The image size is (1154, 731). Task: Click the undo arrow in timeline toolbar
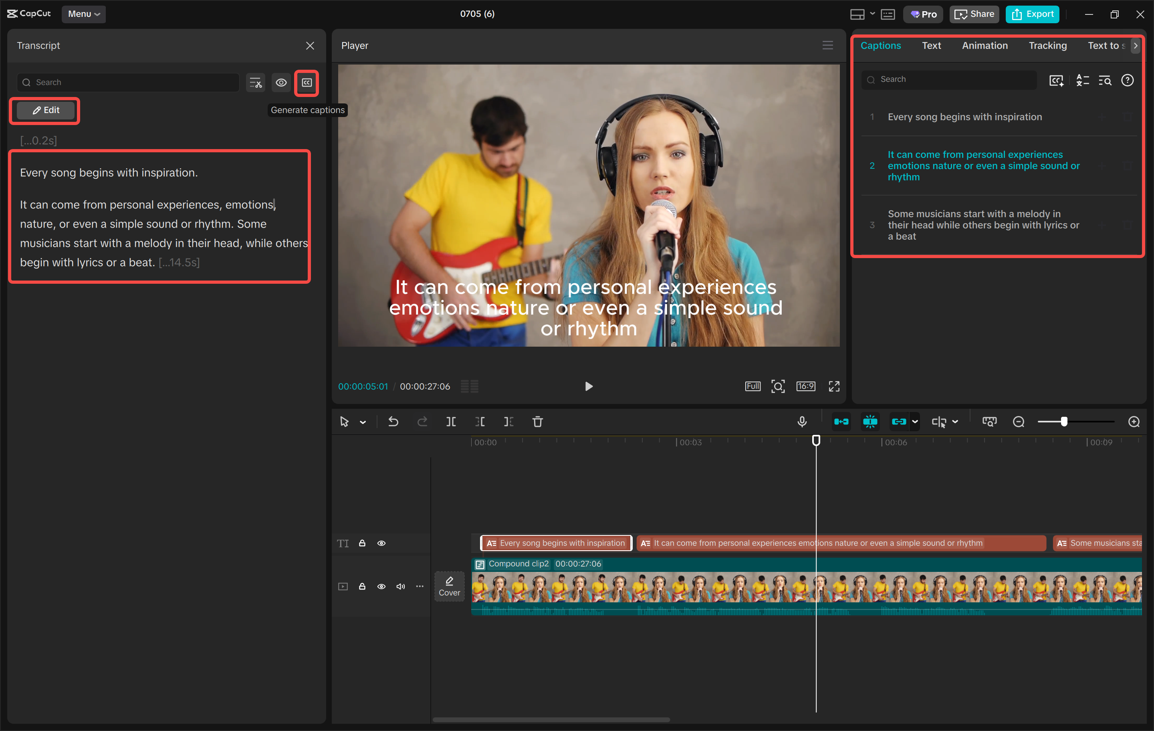pyautogui.click(x=393, y=422)
